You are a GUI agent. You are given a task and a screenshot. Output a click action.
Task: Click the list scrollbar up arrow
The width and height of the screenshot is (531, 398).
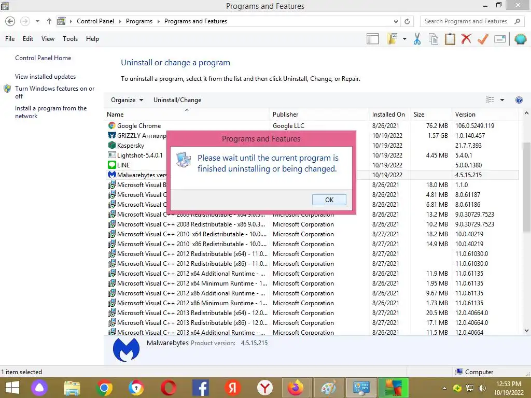(x=526, y=113)
